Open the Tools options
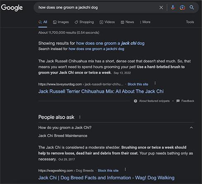Image resolution: width=202 pixels, height=184 pixels. 190,22
